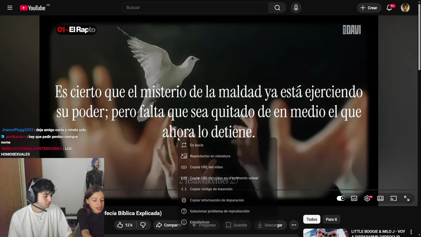Click chat username JoacoxPlugg3333

pos(17,130)
